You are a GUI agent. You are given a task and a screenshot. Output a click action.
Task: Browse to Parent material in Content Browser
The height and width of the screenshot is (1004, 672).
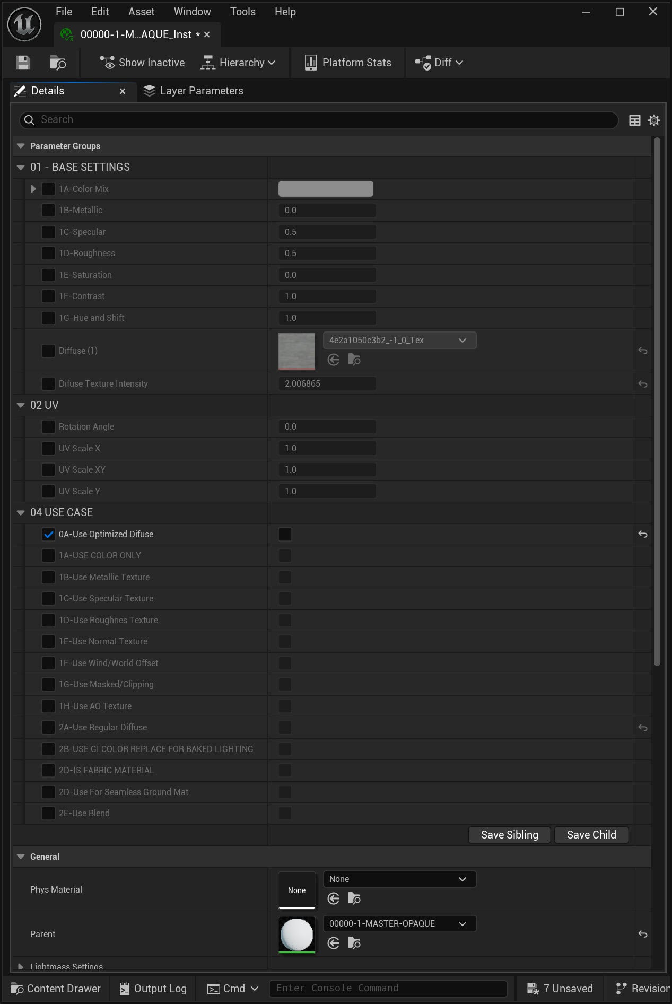coord(354,943)
